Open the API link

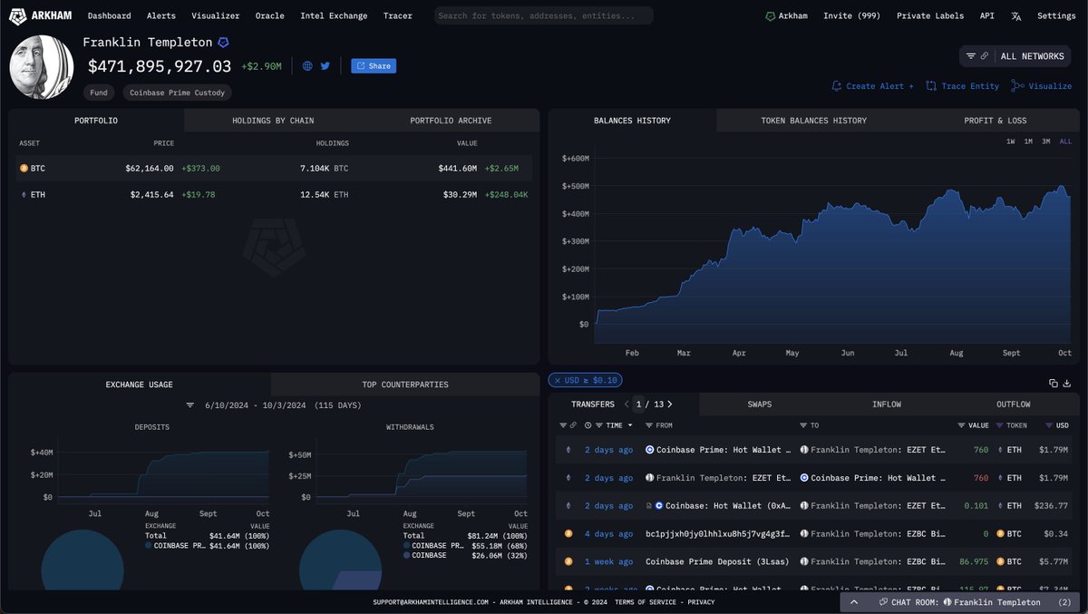pos(986,15)
